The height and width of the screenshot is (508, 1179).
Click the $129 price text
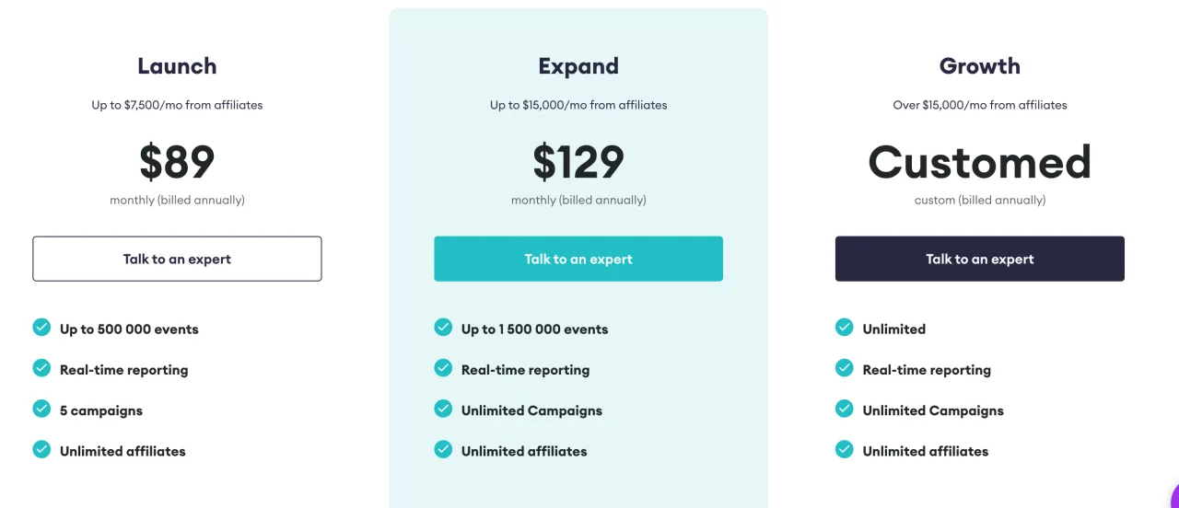[578, 162]
